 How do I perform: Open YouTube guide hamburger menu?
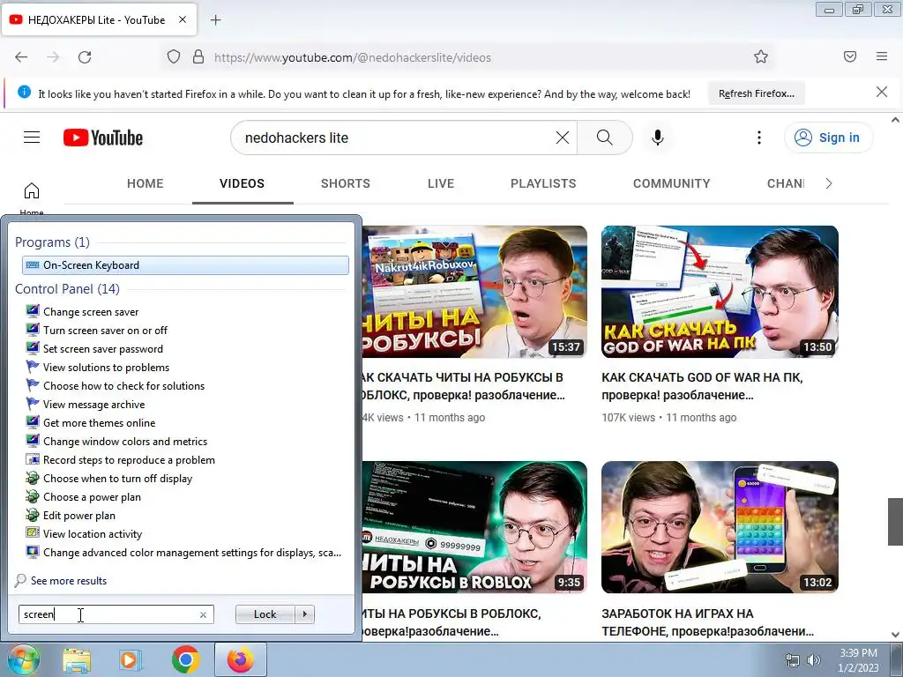(32, 137)
